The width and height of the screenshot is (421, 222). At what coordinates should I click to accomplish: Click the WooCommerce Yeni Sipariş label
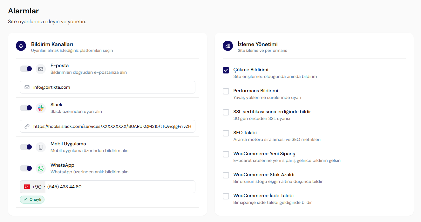point(264,154)
